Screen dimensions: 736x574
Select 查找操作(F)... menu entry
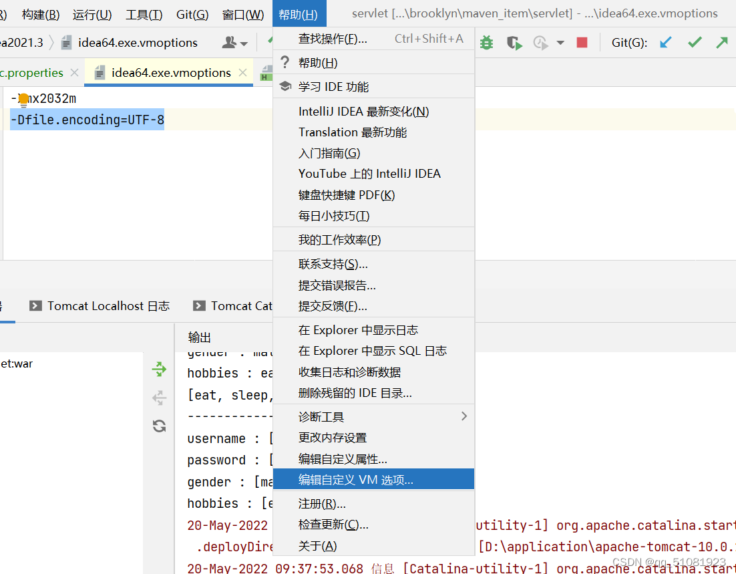373,39
